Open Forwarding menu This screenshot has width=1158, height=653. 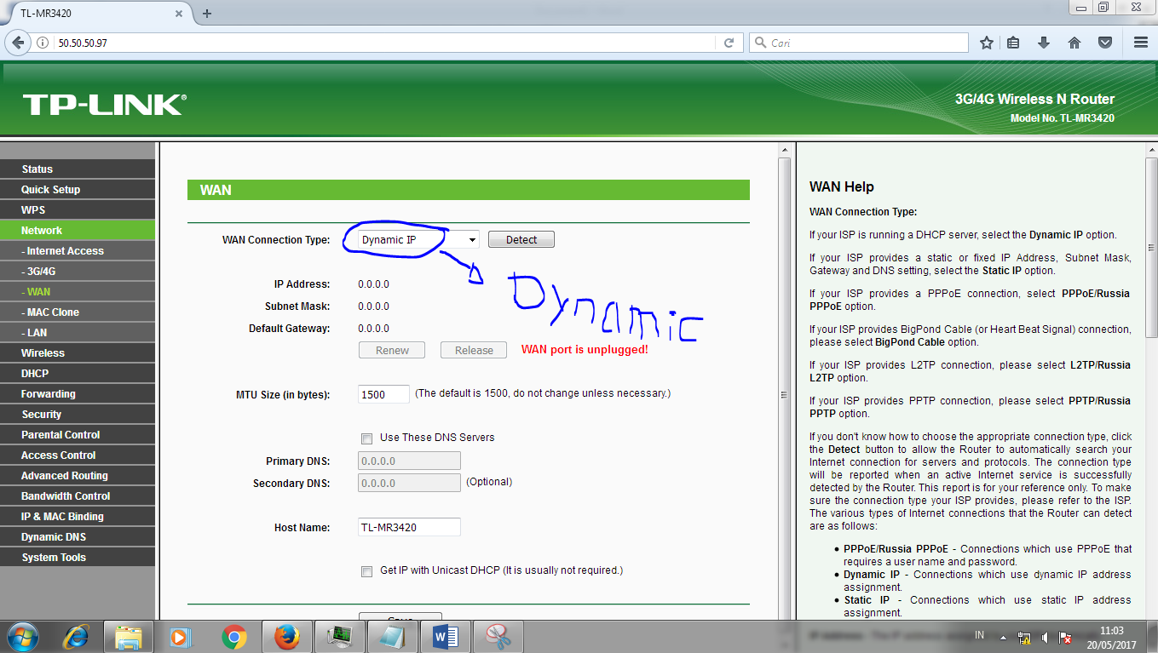[x=78, y=393]
